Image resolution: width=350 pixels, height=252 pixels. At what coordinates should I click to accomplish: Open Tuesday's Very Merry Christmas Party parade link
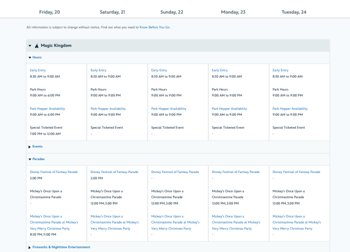tap(296, 222)
